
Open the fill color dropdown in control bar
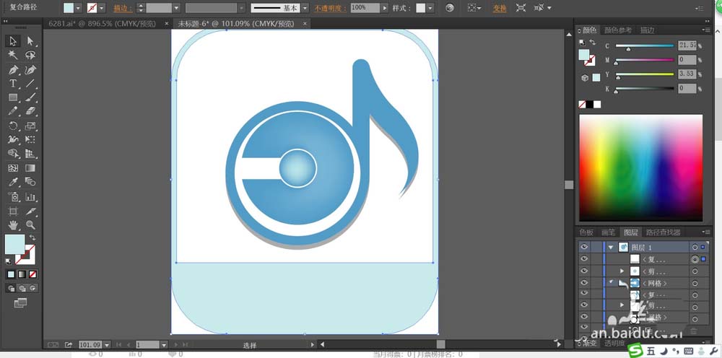pyautogui.click(x=78, y=8)
